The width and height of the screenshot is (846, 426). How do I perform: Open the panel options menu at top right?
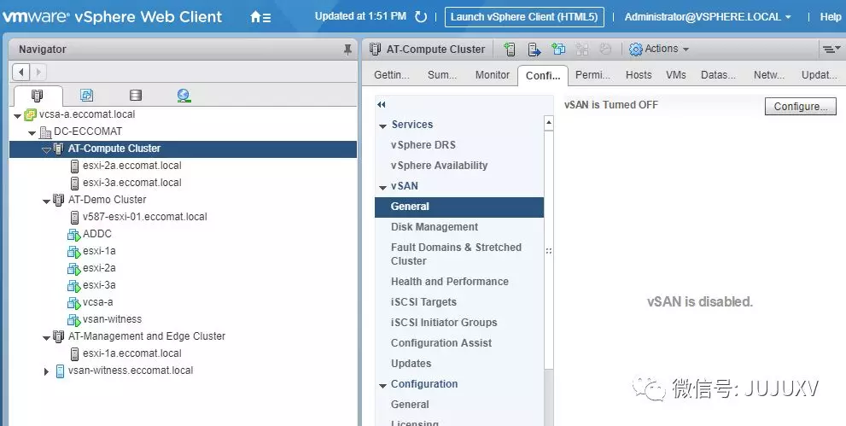(x=830, y=49)
